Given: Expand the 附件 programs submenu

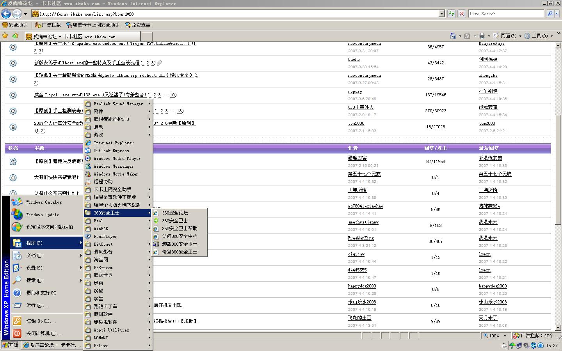Looking at the screenshot, I should coord(118,112).
